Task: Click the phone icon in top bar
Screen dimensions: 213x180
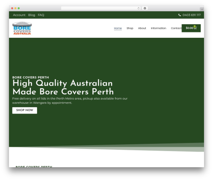Action: coord(179,15)
